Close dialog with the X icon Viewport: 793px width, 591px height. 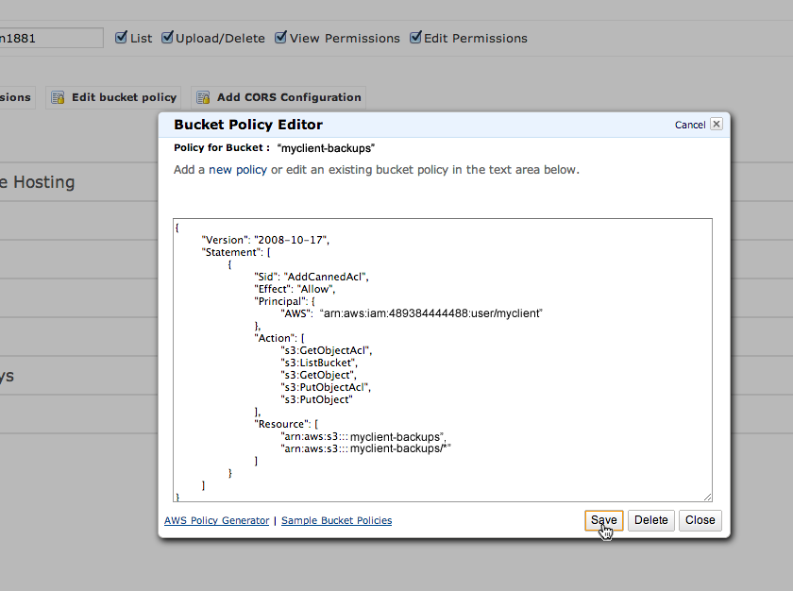(x=717, y=124)
